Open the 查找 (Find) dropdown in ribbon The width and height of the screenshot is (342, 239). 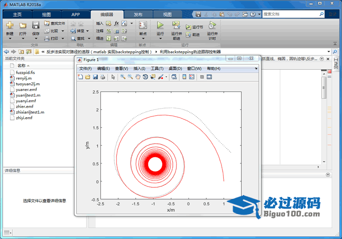point(89,39)
